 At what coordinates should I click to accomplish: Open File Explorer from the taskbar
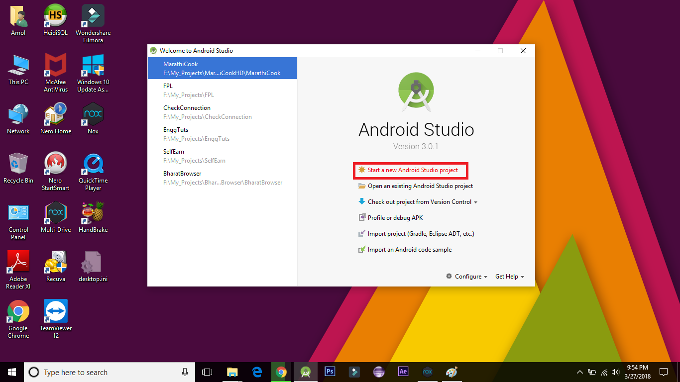tap(232, 372)
